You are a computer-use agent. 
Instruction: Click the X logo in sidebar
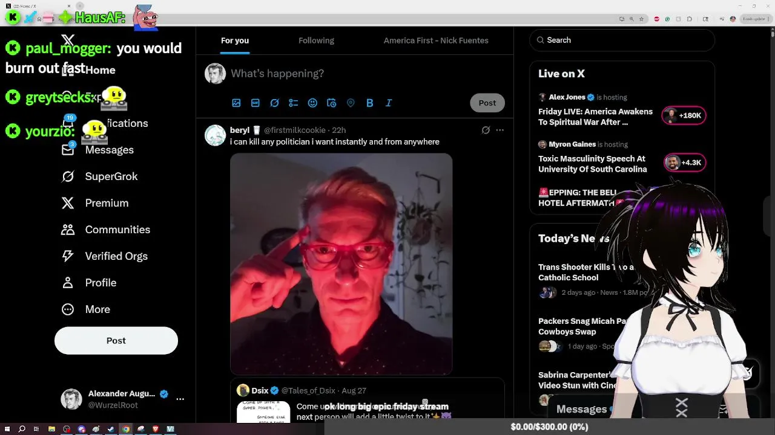point(68,40)
